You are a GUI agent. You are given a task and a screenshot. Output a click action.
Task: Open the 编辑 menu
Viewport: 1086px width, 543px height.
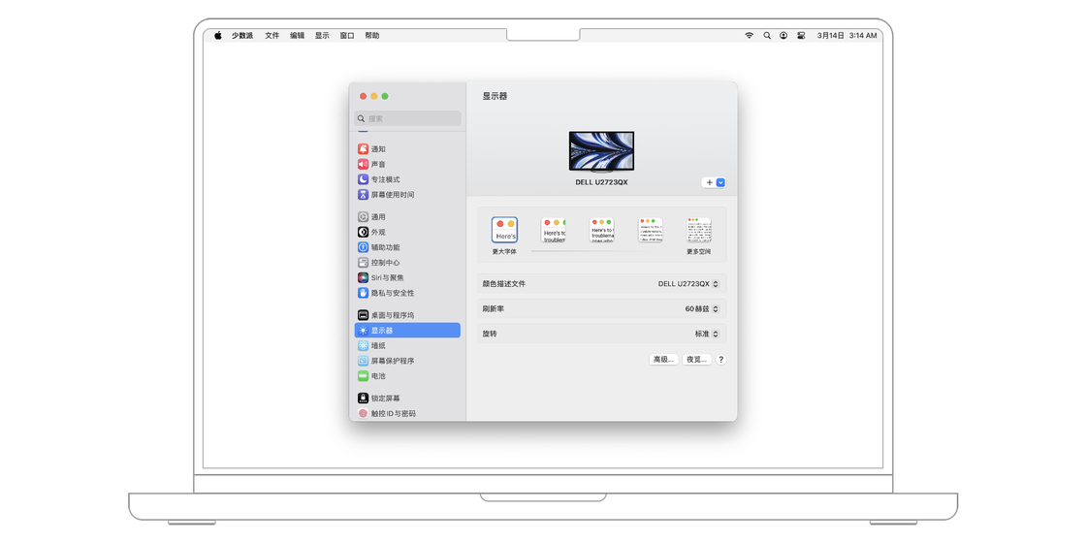pos(297,35)
